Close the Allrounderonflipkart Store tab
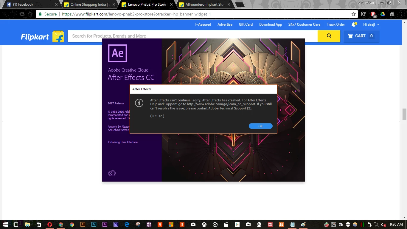The width and height of the screenshot is (407, 229). tap(229, 4)
